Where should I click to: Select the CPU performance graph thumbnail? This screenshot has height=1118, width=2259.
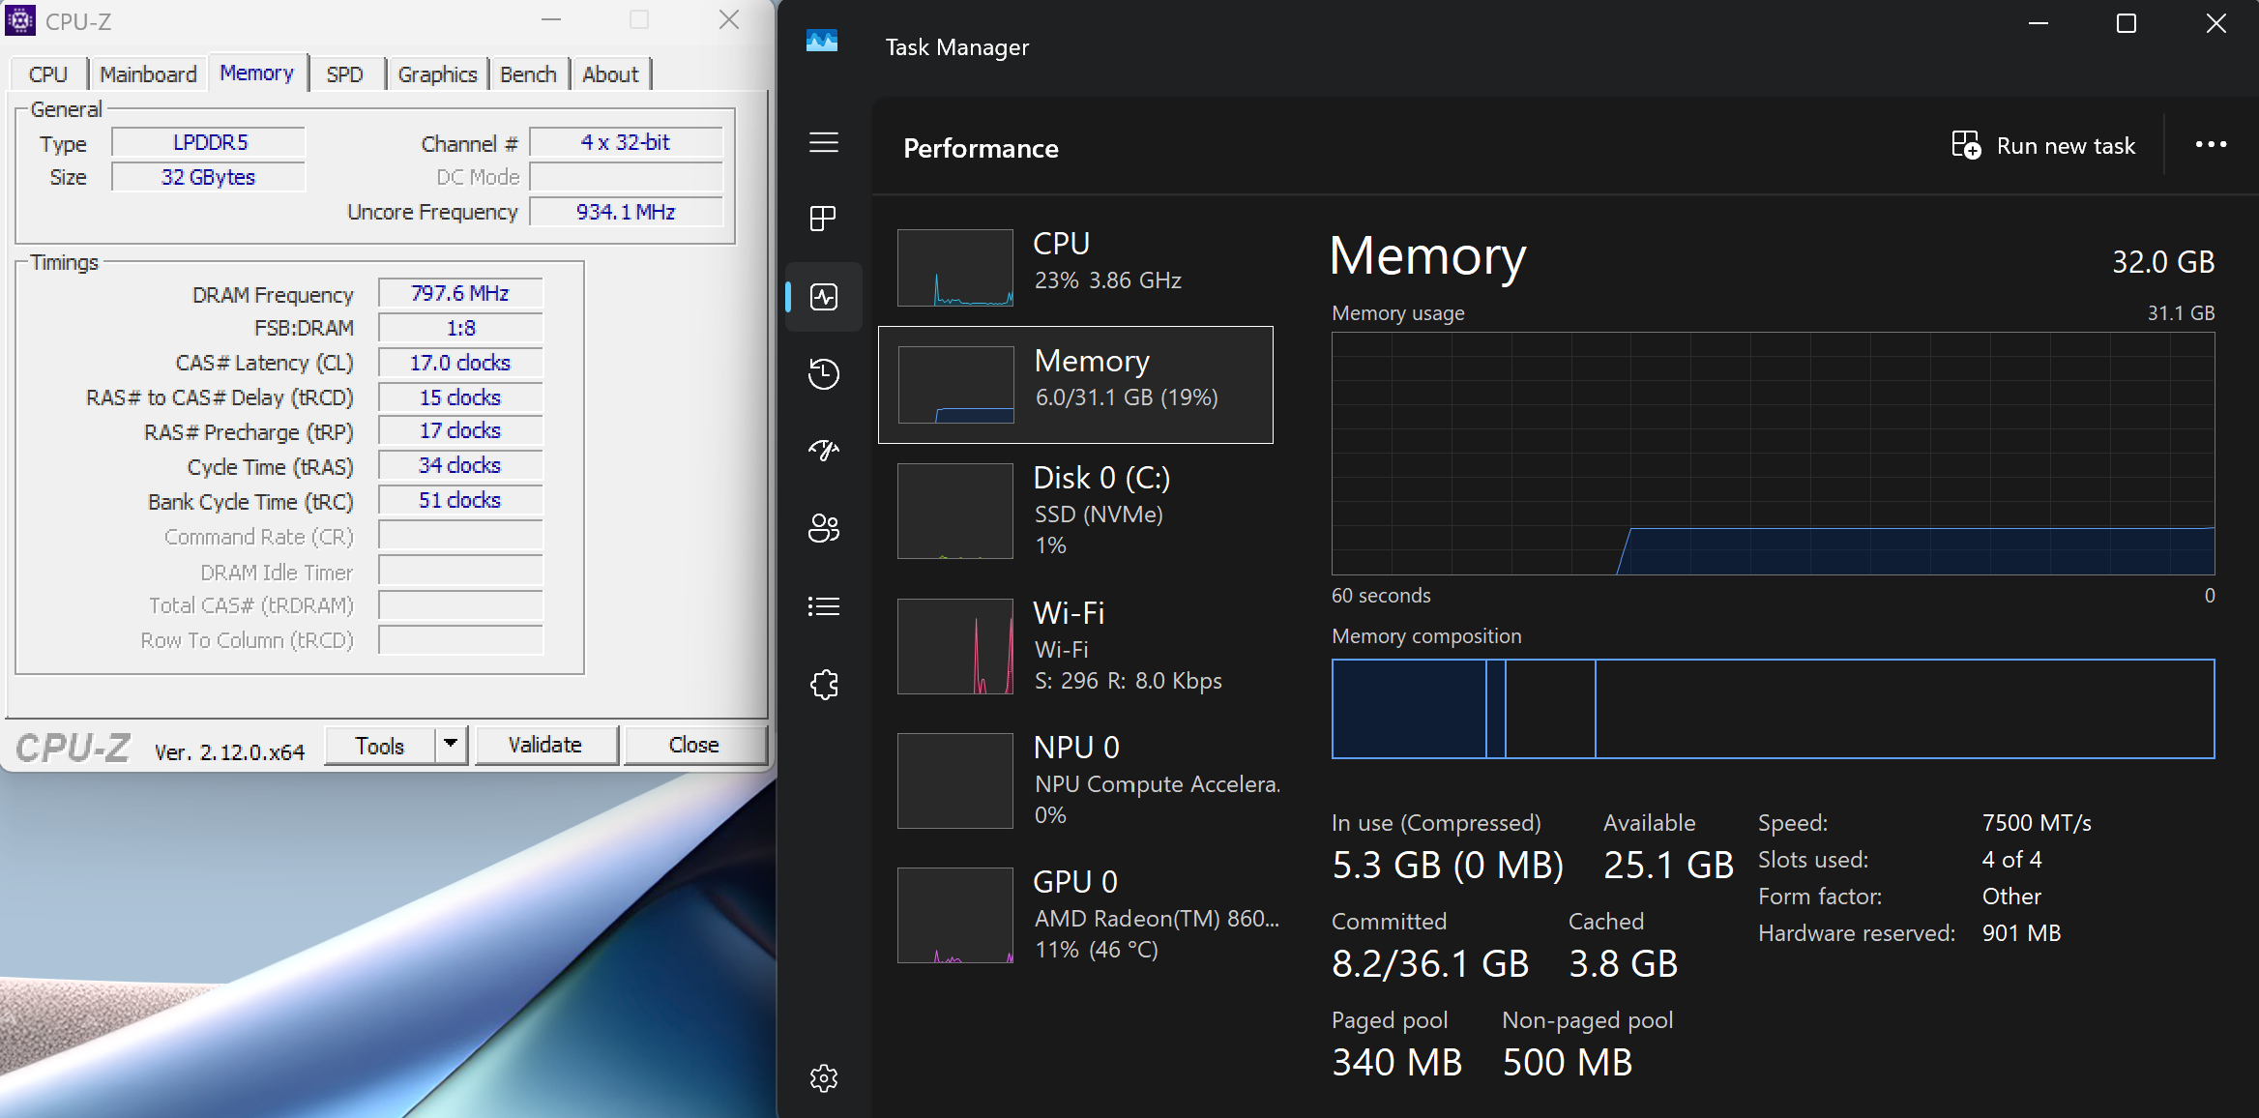[x=955, y=268]
